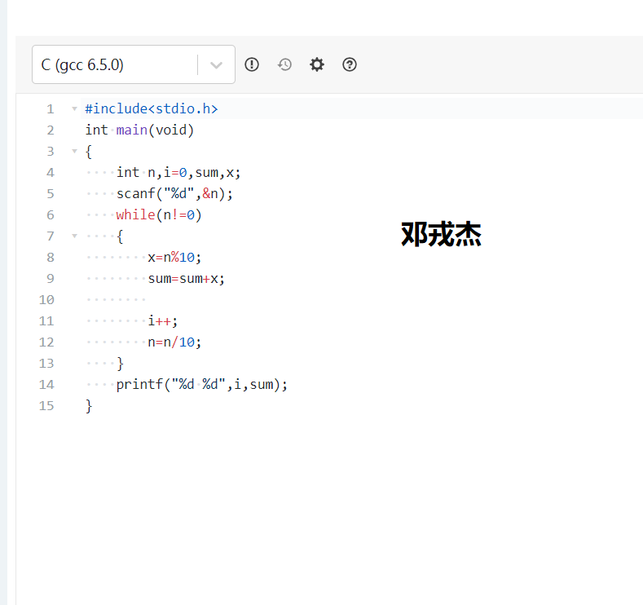Click the scanf("%d",&n); line
The height and width of the screenshot is (605, 643).
(174, 193)
